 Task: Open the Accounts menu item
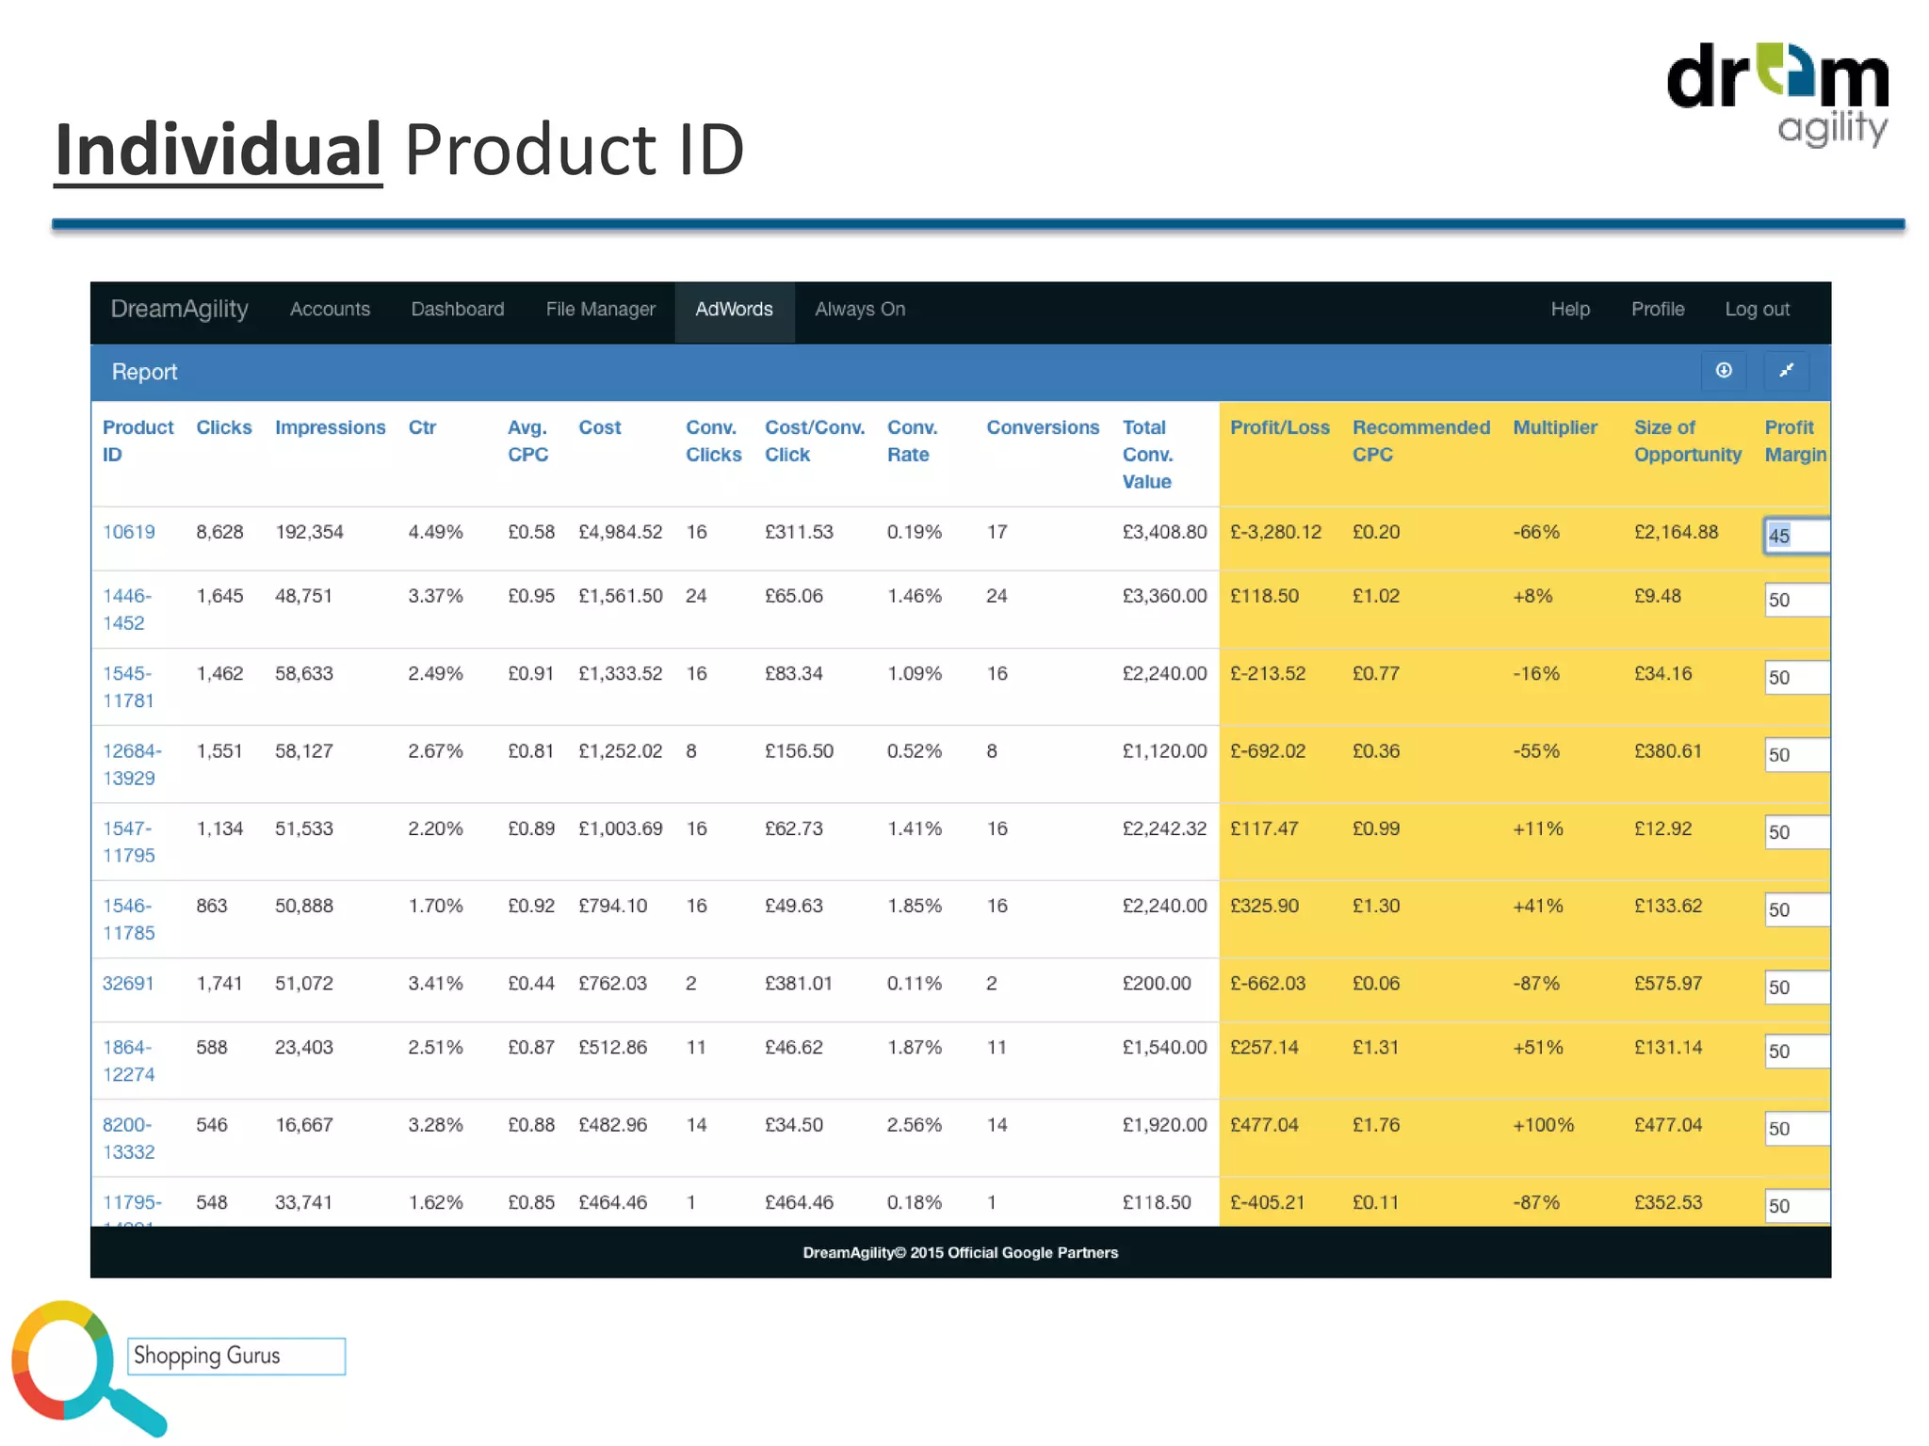pos(330,309)
